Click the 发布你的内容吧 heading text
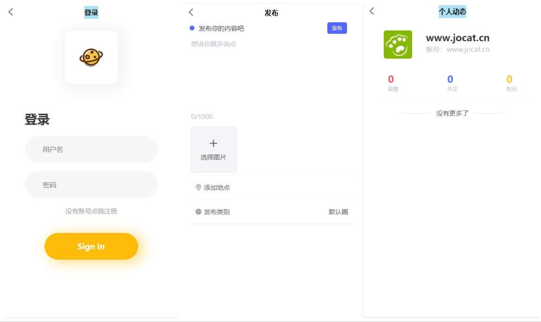This screenshot has width=541, height=322. click(221, 29)
